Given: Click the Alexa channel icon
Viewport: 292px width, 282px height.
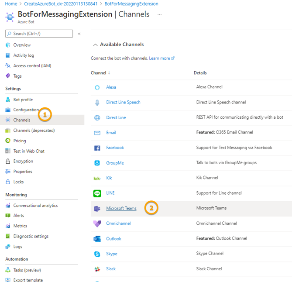Looking at the screenshot, I should point(97,87).
